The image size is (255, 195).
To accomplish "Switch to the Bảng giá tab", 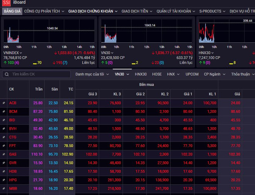I will [x=12, y=11].
